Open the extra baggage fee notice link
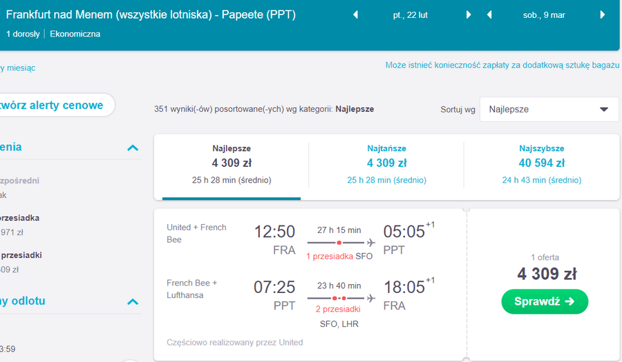The height and width of the screenshot is (362, 622). (502, 65)
